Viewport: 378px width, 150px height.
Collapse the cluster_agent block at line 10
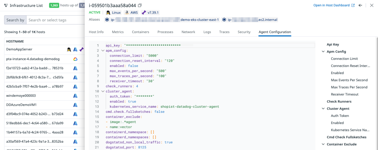(103, 91)
